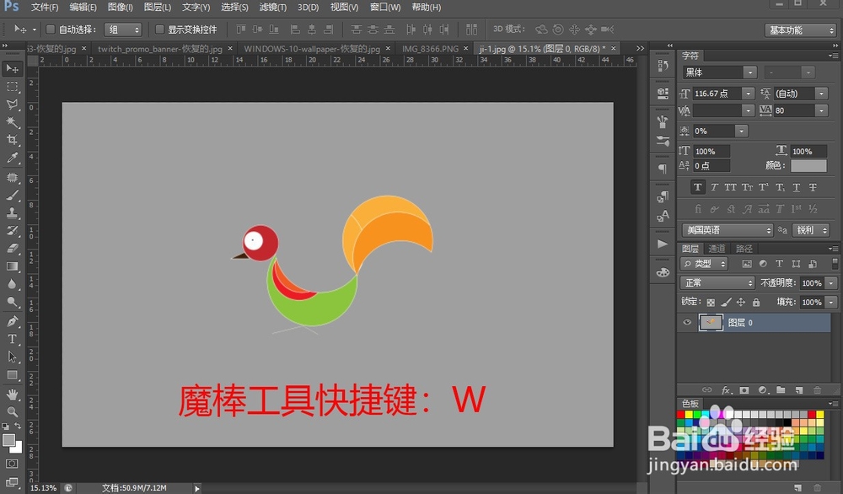Select the Move tool in the toolbar
The image size is (843, 494).
pyautogui.click(x=12, y=68)
